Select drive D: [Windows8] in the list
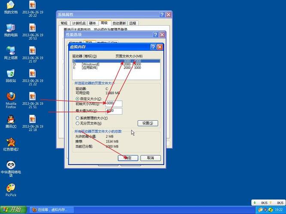The image size is (286, 214). (116, 64)
